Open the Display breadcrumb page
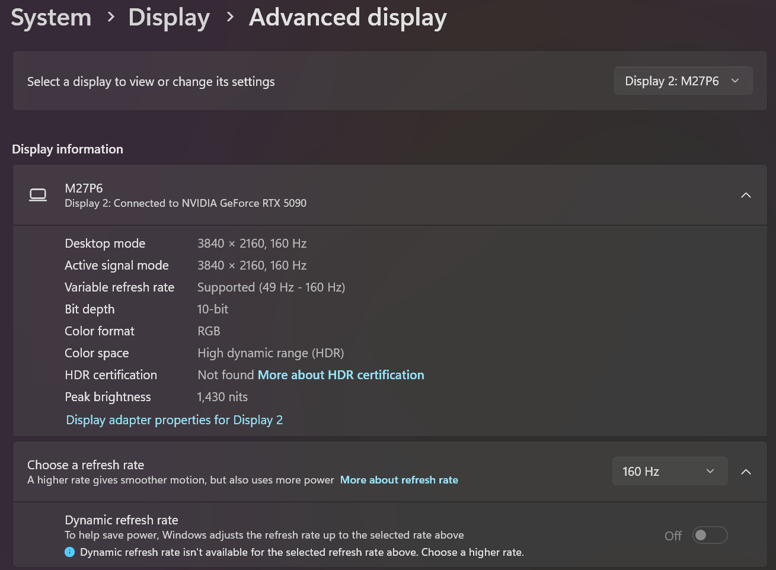 [x=169, y=18]
